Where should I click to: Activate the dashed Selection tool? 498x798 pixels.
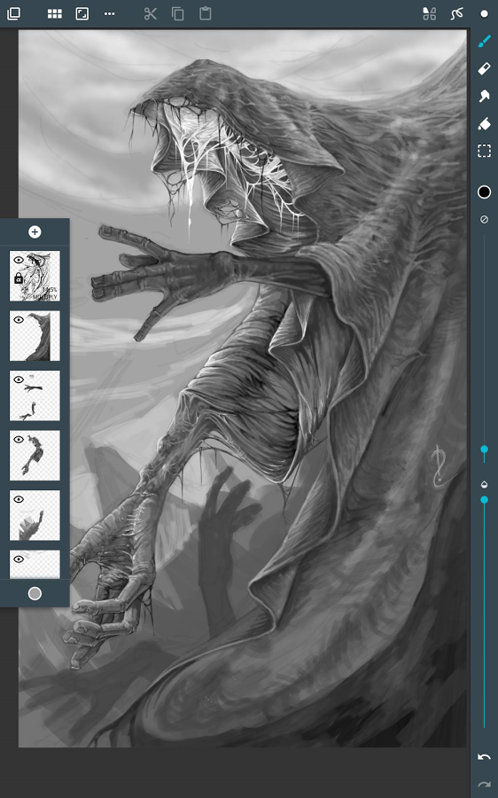[x=484, y=151]
